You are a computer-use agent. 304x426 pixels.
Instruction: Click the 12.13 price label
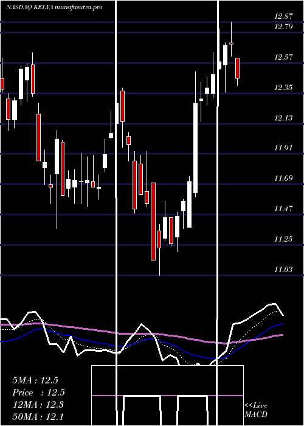(x=284, y=118)
